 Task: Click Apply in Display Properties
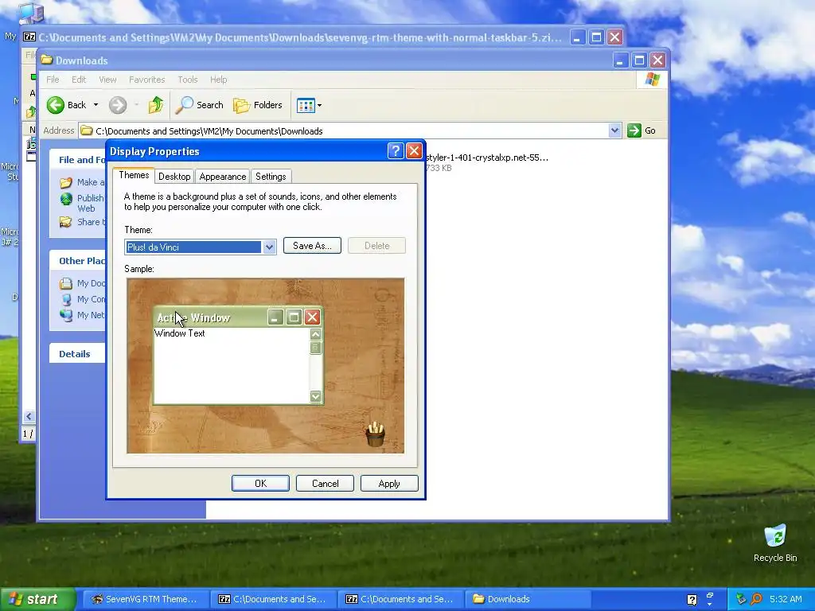(x=389, y=483)
